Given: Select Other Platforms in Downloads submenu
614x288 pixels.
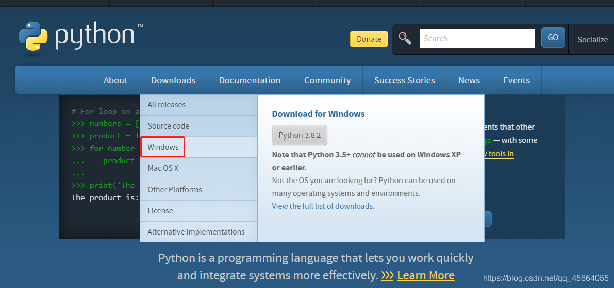Looking at the screenshot, I should click(198, 190).
